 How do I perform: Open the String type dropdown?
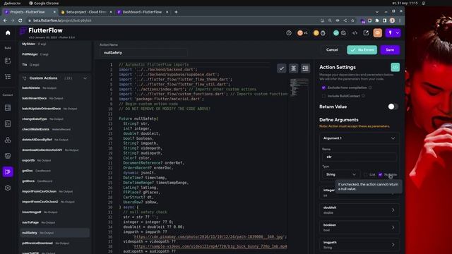click(x=340, y=174)
